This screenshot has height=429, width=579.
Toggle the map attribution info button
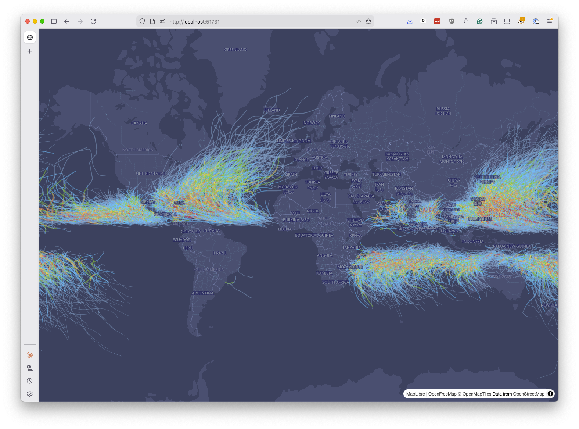click(x=550, y=394)
